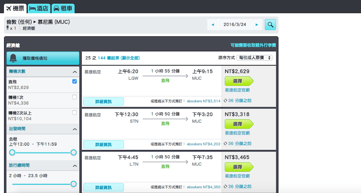Click 易捷航空官網 link under NT$3,318
Image resolution: width=361 pixels, height=193 pixels.
(237, 133)
